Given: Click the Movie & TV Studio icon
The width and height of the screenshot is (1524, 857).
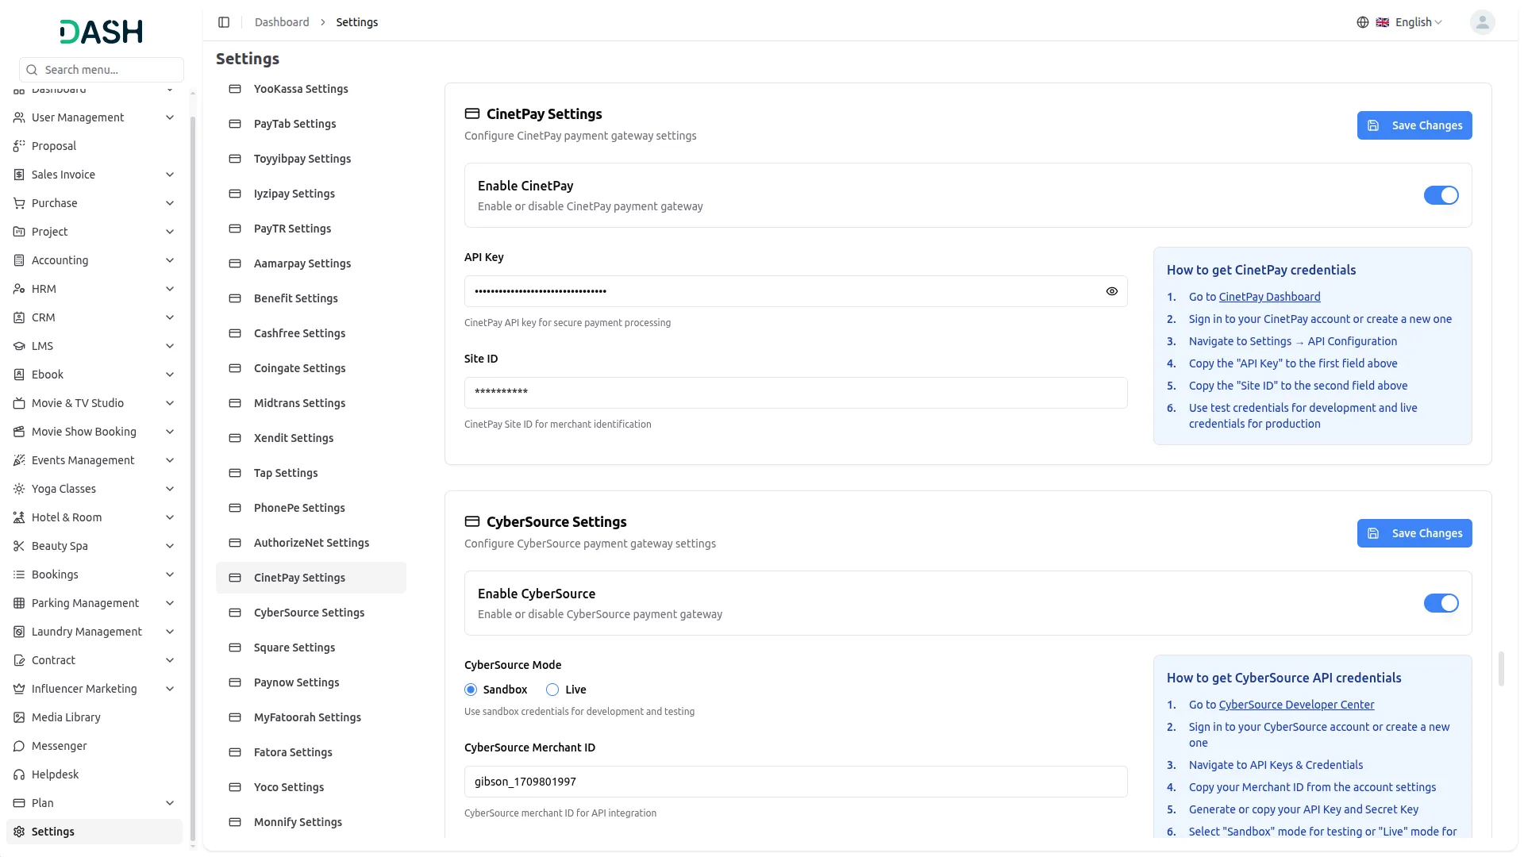Looking at the screenshot, I should click(x=19, y=403).
